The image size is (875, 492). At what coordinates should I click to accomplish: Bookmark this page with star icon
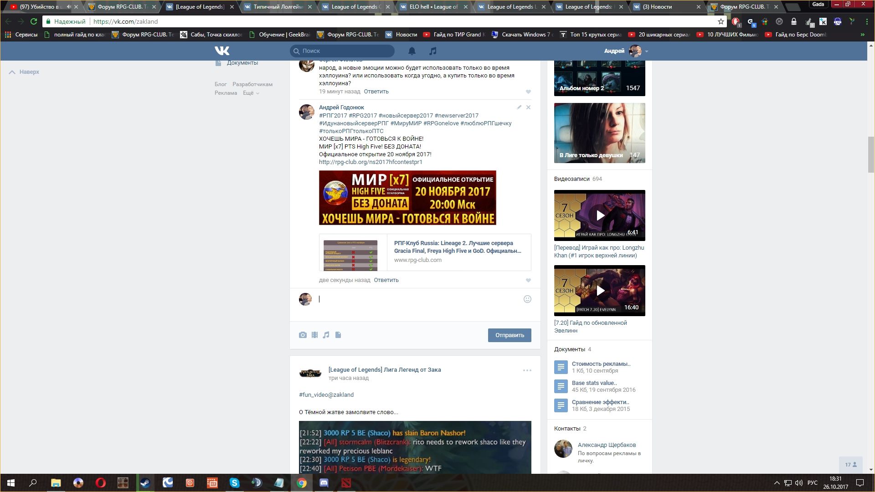point(721,21)
